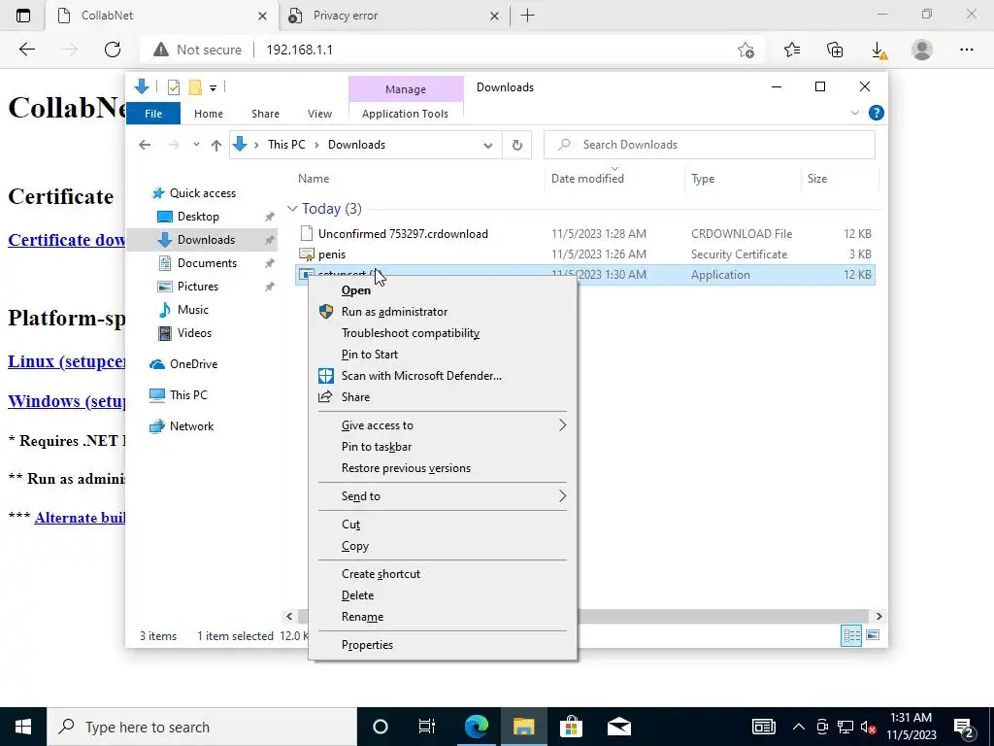Open Desktop in navigation pane

click(198, 217)
